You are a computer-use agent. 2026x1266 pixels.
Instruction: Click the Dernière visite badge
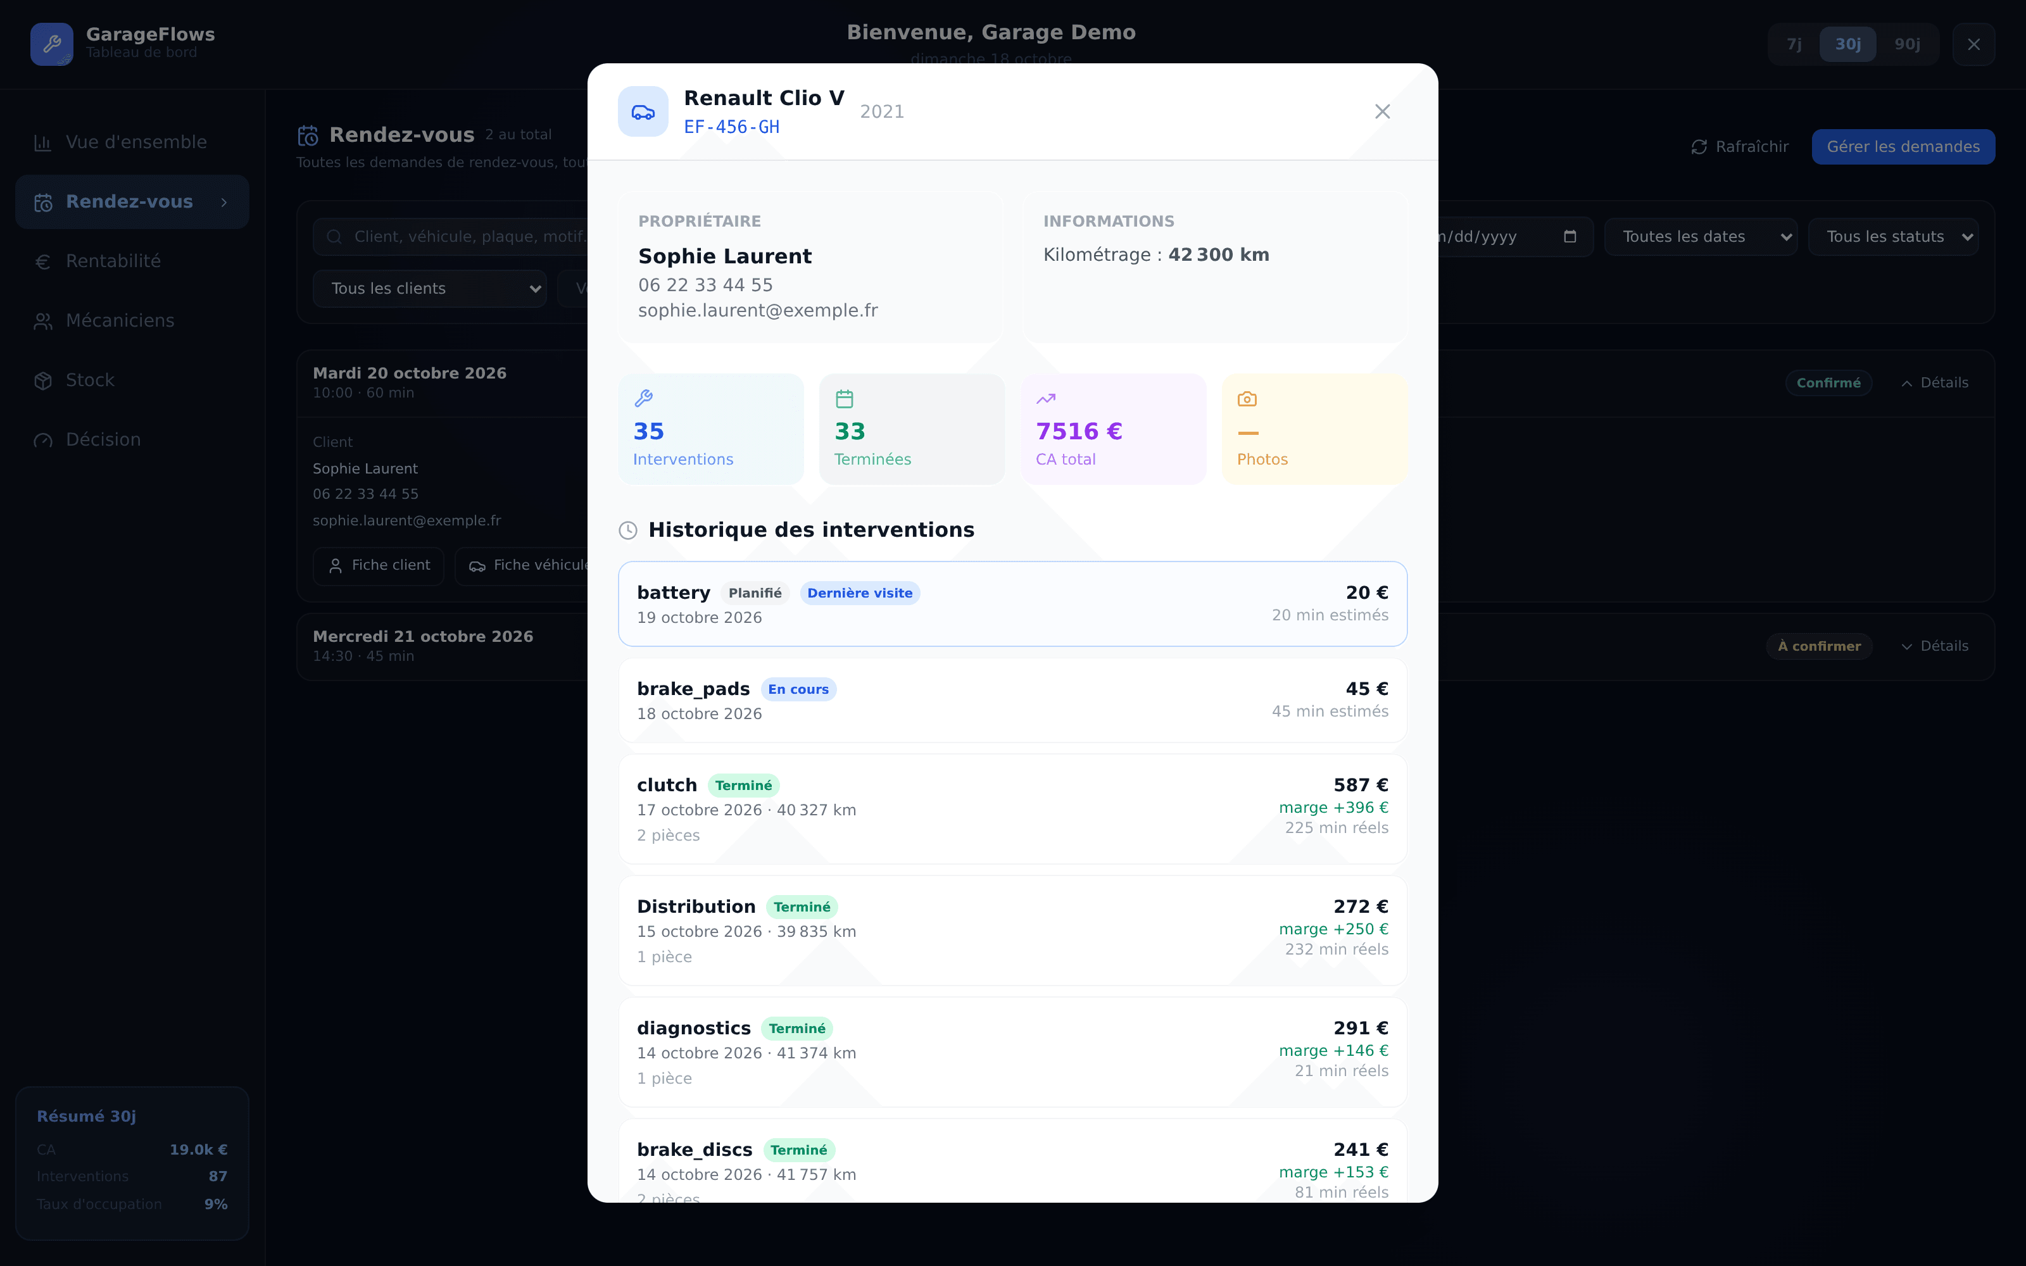coord(860,594)
